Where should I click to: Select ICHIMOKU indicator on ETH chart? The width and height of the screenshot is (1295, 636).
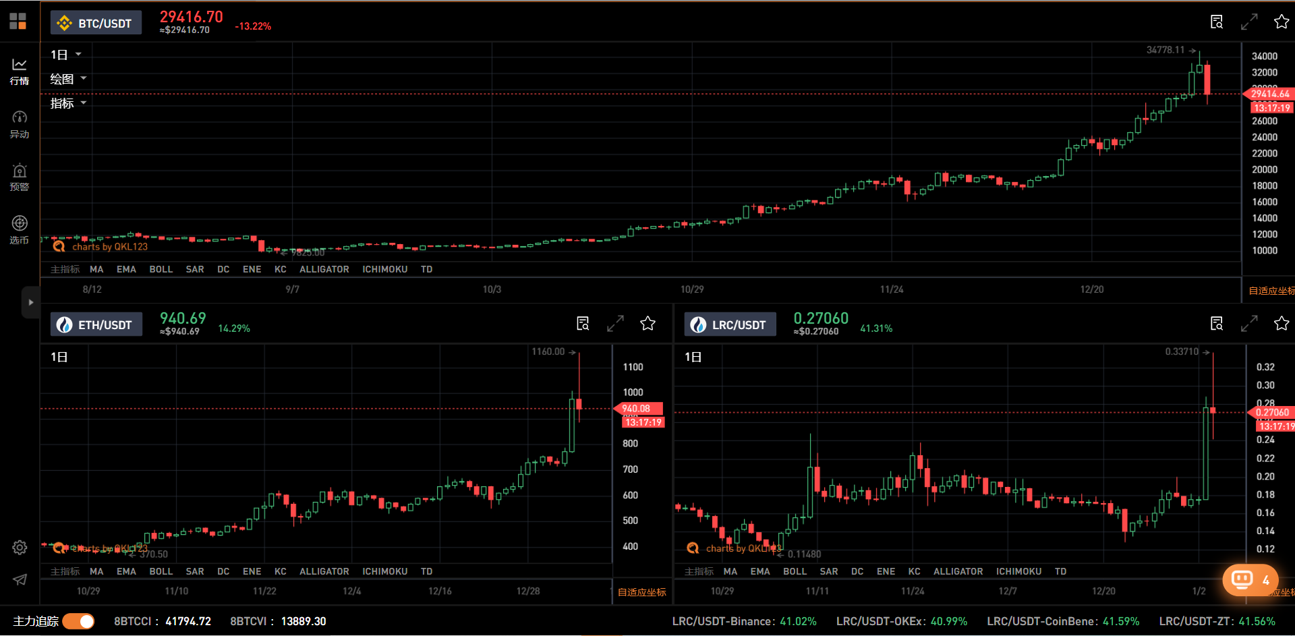384,571
